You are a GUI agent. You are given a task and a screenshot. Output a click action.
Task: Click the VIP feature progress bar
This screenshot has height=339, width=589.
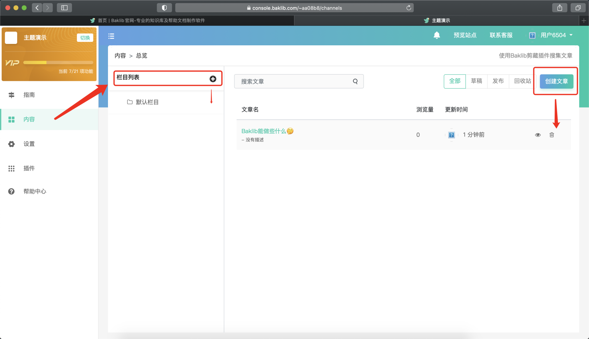pyautogui.click(x=58, y=62)
